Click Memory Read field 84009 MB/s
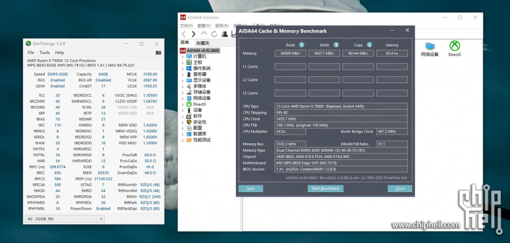Image resolution: width=510 pixels, height=243 pixels. pyautogui.click(x=290, y=53)
